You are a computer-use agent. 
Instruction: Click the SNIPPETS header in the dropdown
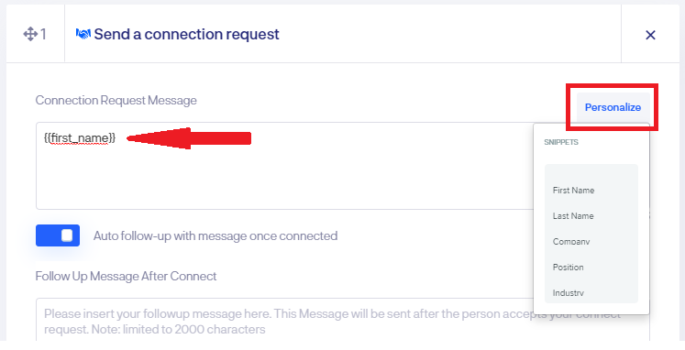[561, 142]
